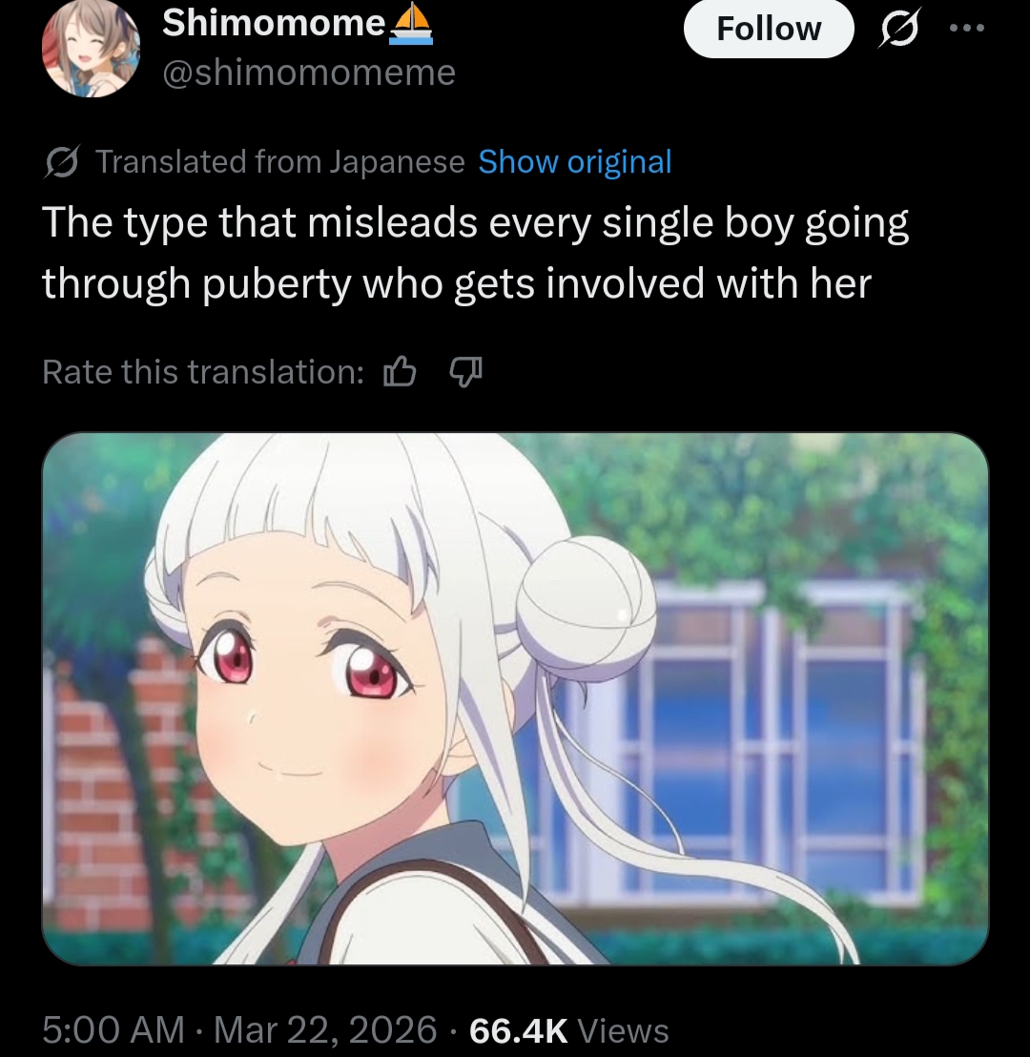This screenshot has height=1057, width=1030.
Task: Show original Japanese post text
Action: pos(575,162)
